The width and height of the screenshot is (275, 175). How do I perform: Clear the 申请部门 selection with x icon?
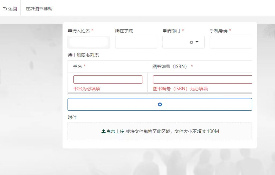coord(191,42)
